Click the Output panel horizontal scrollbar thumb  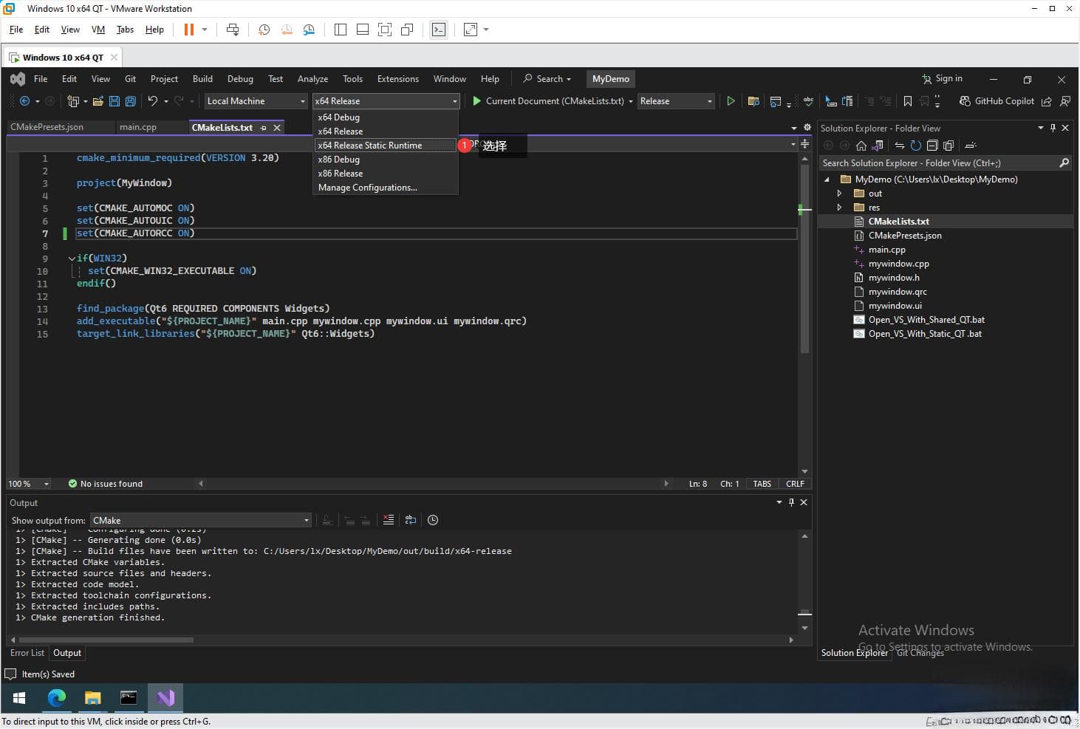(106, 640)
